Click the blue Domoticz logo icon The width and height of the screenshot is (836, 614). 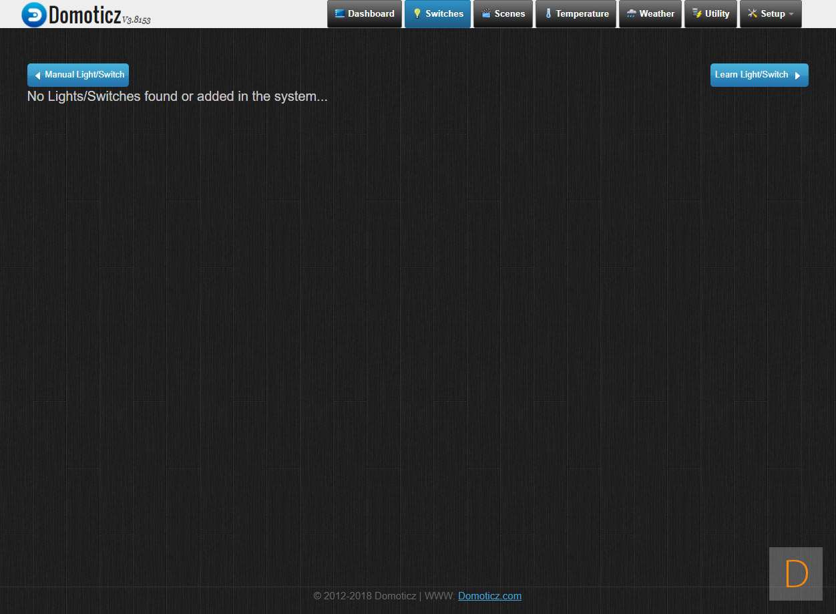pyautogui.click(x=33, y=14)
